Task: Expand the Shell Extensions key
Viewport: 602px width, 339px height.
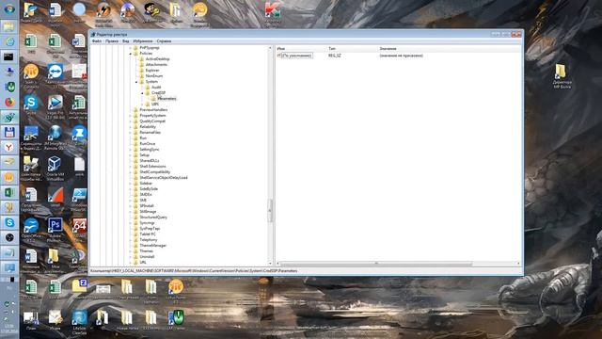Action: click(131, 167)
